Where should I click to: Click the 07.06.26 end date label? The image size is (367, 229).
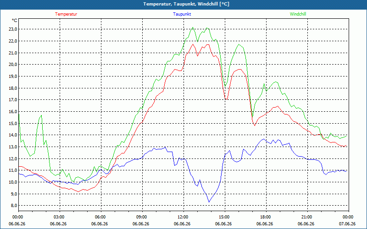347,224
